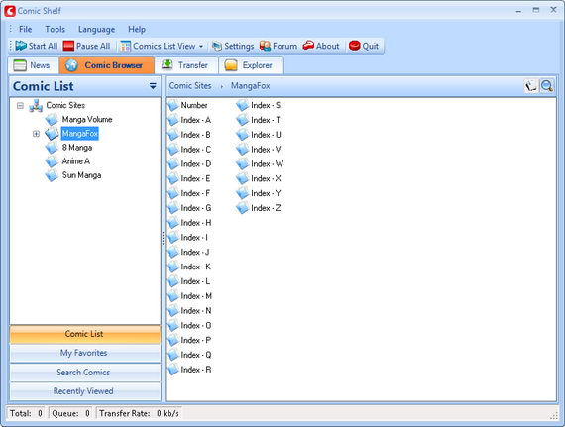Open the Index - Z folder icon

(243, 208)
